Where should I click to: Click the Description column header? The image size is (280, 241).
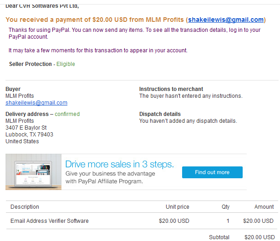[25, 207]
